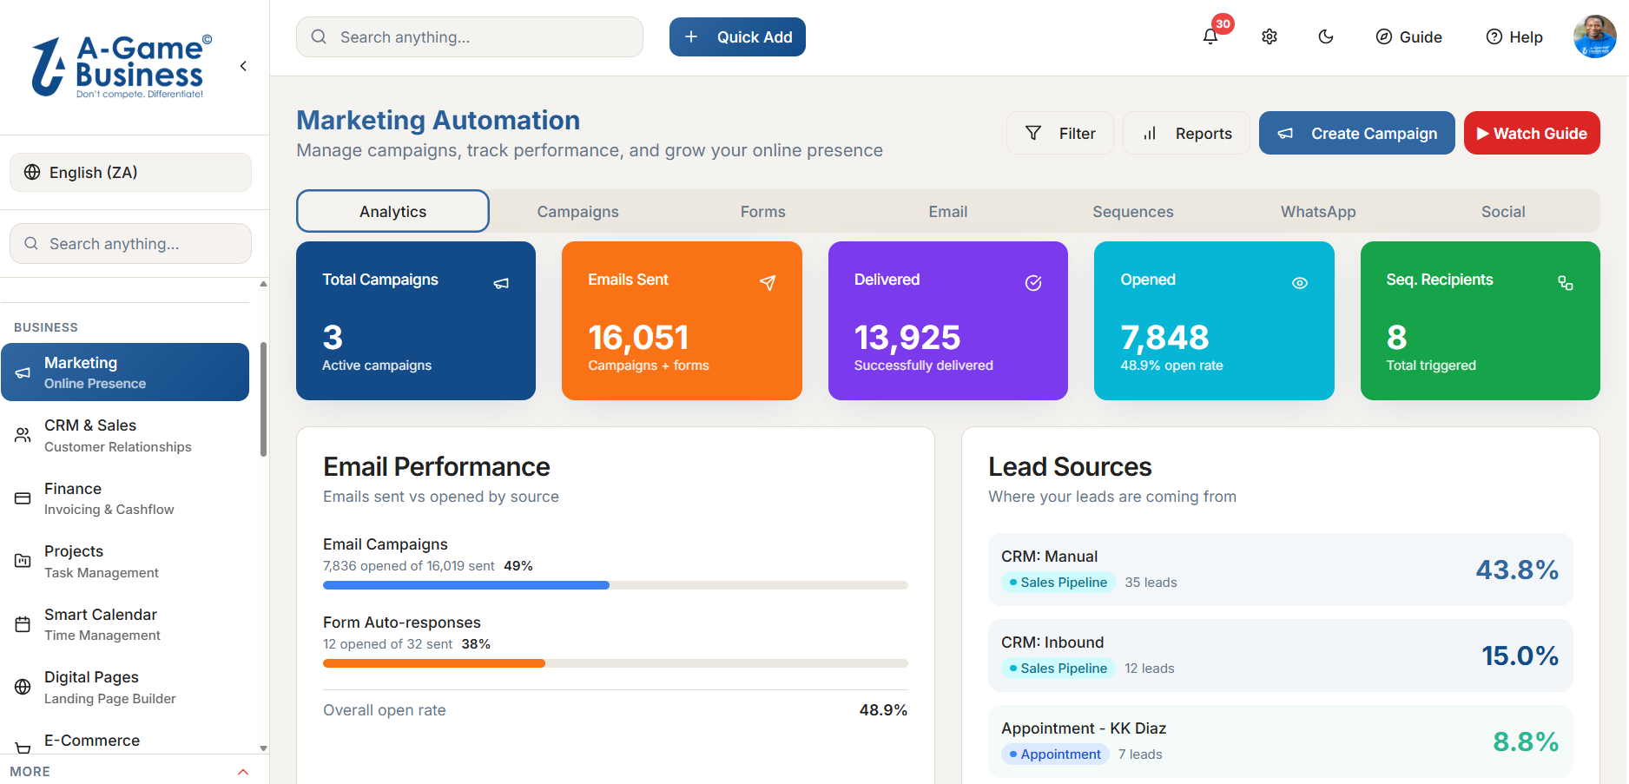Open Smart Calendar in sidebar
Screen dimensions: 1629x784
(125, 624)
